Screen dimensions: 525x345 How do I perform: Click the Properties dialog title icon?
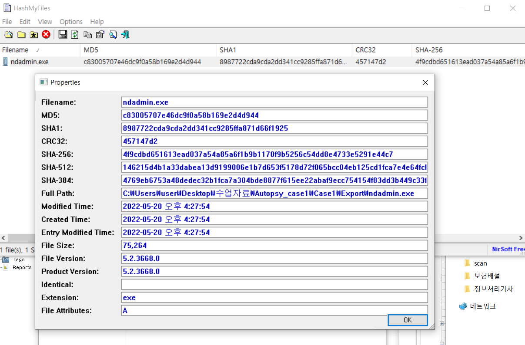coord(43,82)
